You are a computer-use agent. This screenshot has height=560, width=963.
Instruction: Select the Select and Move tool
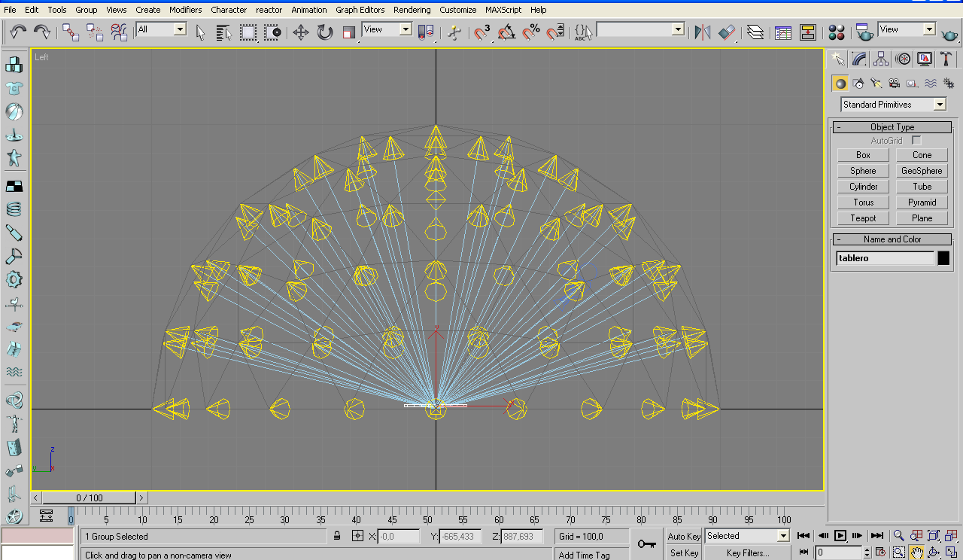coord(301,32)
